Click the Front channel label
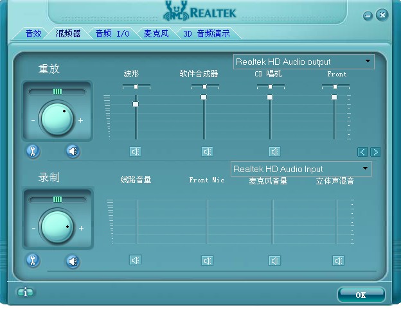This screenshot has width=401, height=314. click(x=337, y=74)
